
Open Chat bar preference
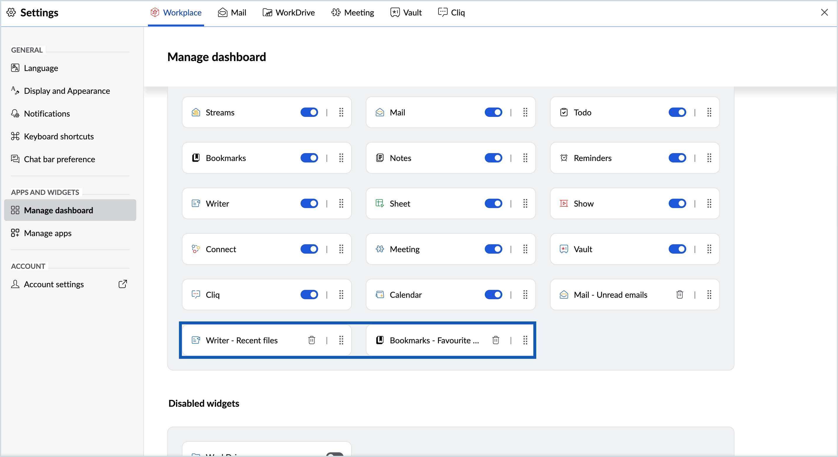[x=70, y=159]
